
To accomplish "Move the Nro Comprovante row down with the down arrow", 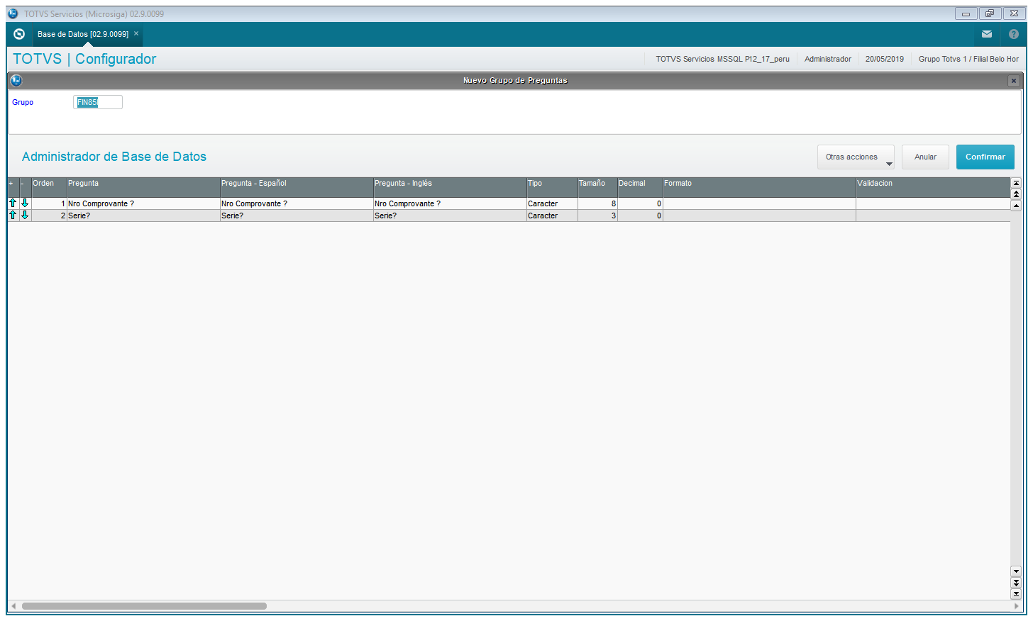I will click(25, 203).
